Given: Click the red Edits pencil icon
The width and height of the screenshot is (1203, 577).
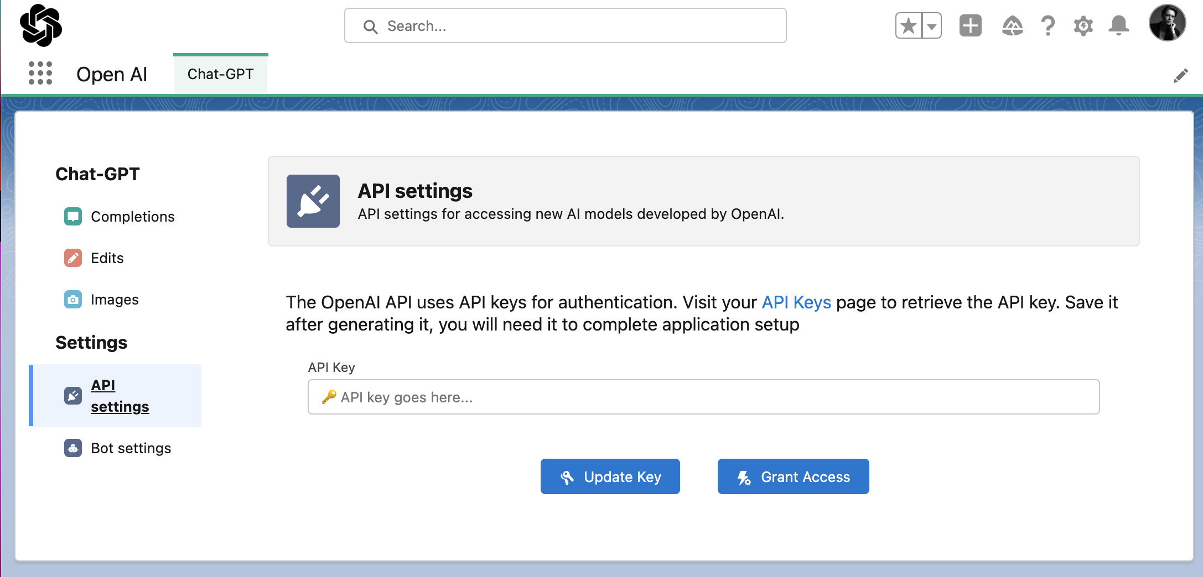Looking at the screenshot, I should tap(73, 258).
